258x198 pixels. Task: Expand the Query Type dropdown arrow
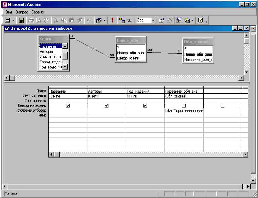[x=105, y=20]
